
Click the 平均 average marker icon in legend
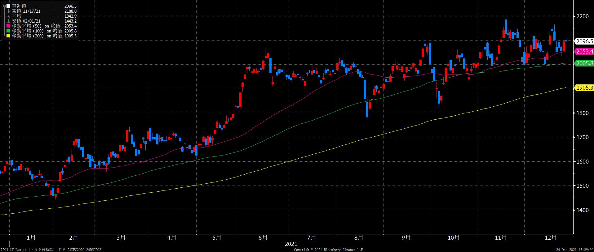[8, 16]
